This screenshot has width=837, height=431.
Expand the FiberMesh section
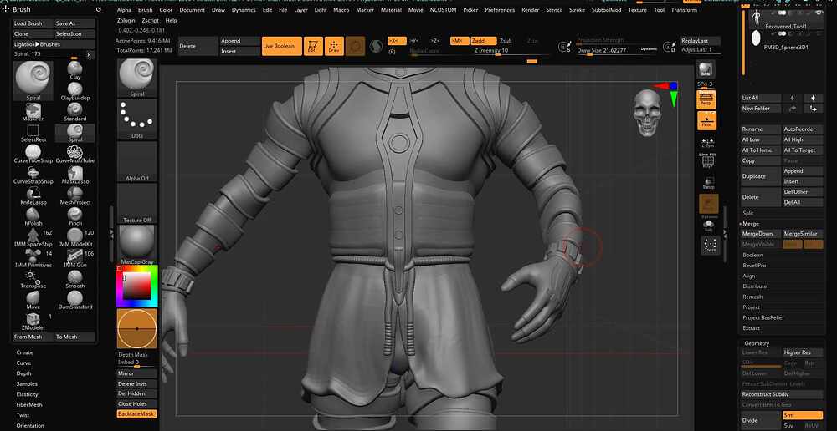click(x=28, y=404)
